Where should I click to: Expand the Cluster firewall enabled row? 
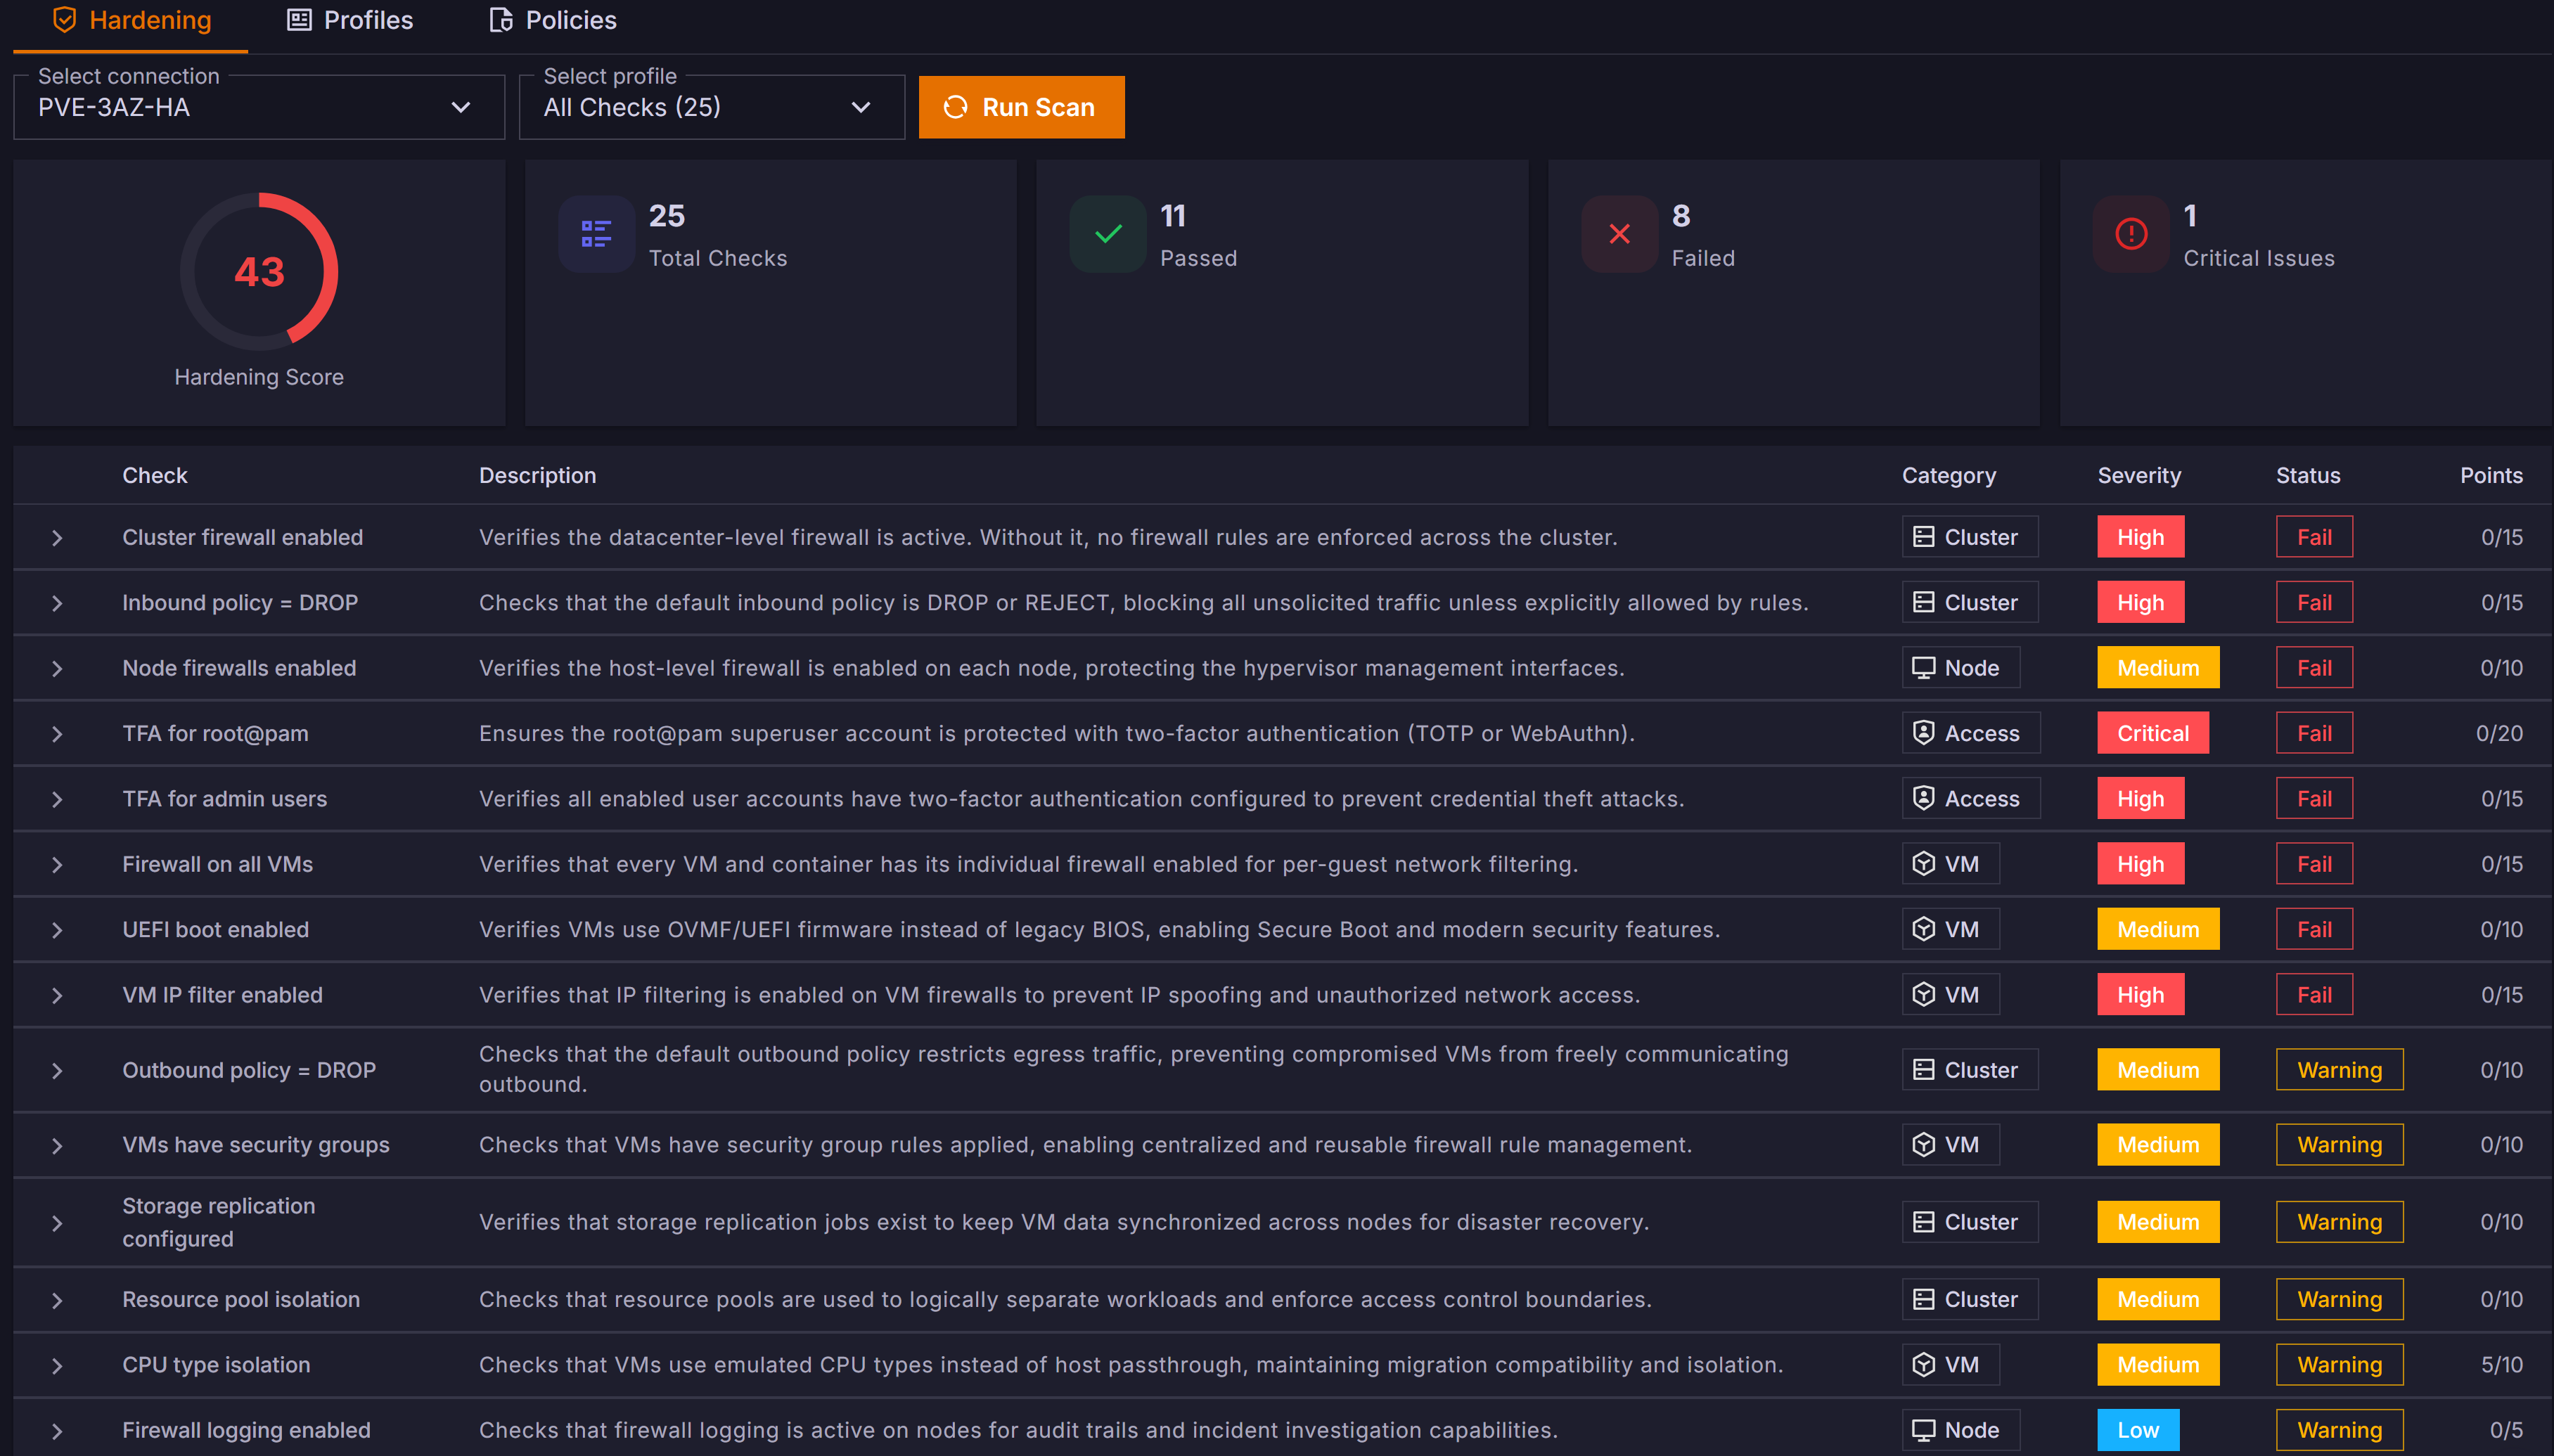click(x=57, y=538)
